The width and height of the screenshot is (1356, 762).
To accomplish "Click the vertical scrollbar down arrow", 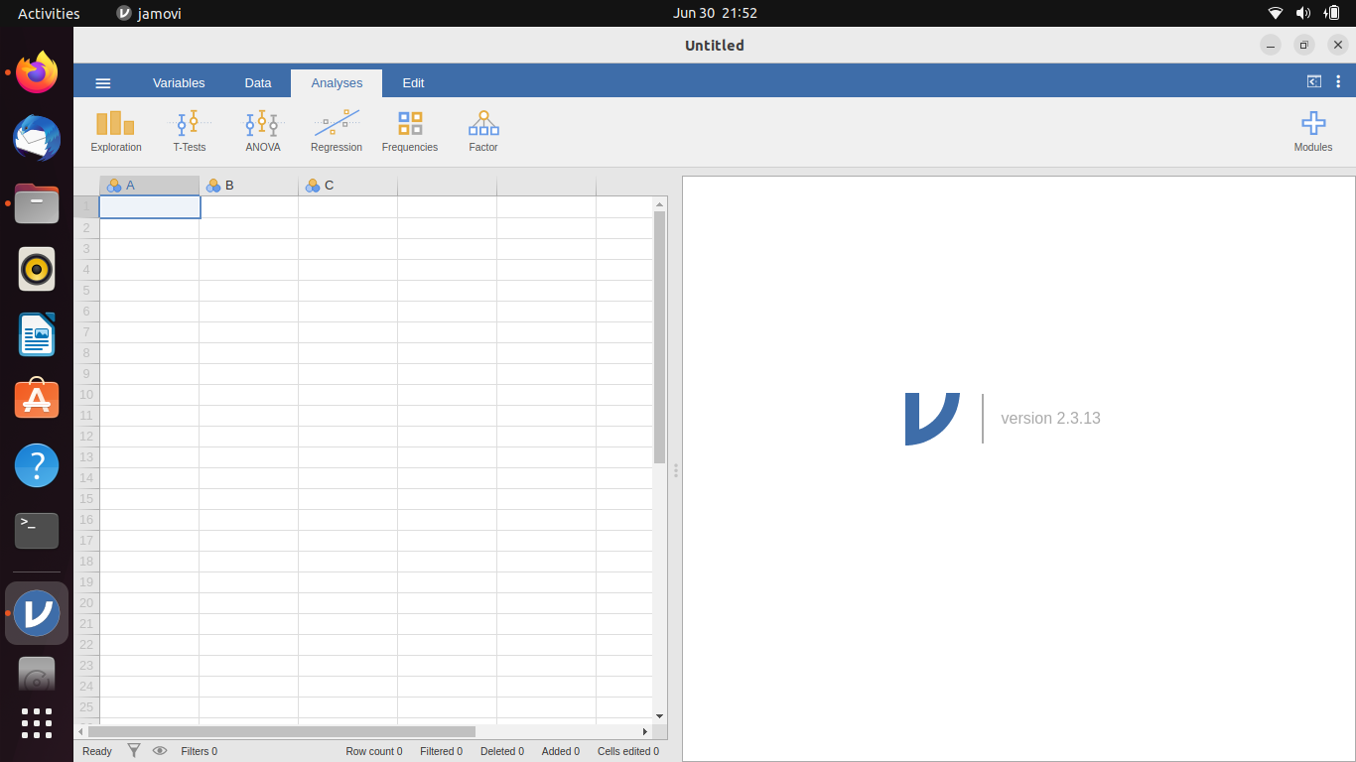I will 659,716.
